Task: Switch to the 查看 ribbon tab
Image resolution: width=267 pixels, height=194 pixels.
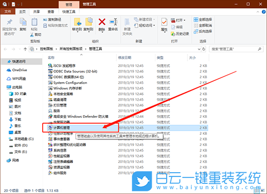Action: click(51, 12)
